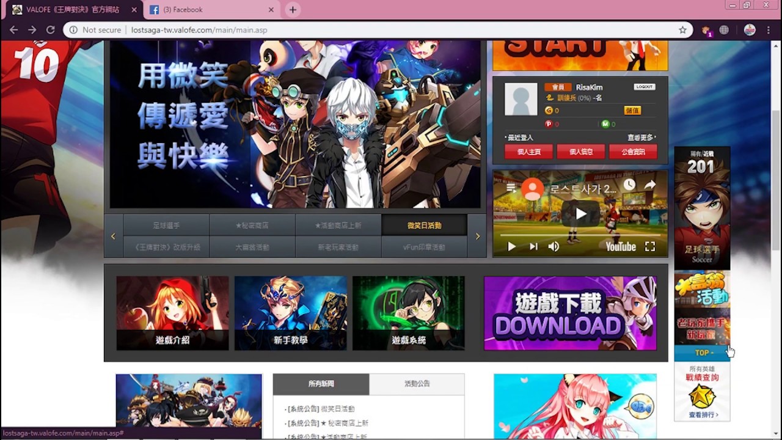Switch to the (3) Facebook tab
The width and height of the screenshot is (782, 440).
[x=213, y=10]
